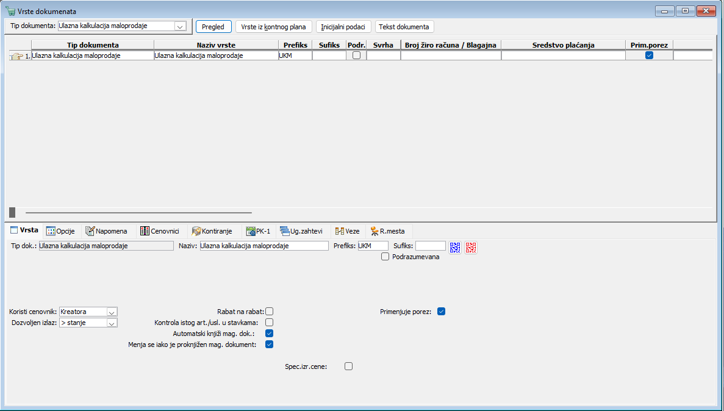Click the Broj žiro računa / Blagajna header
This screenshot has height=411, width=724.
(x=451, y=45)
